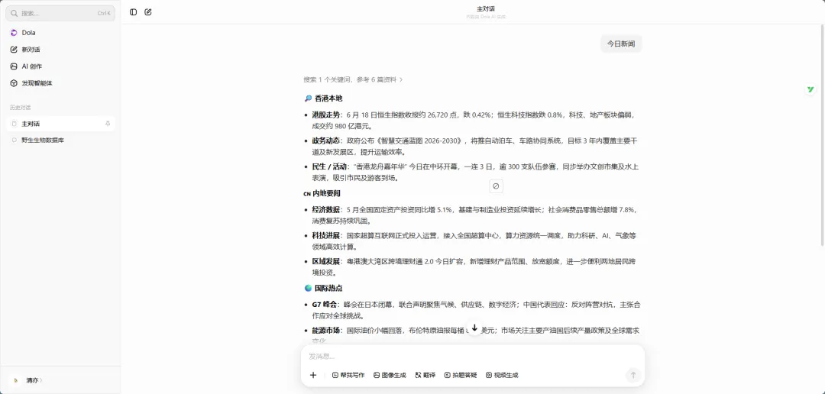
Task: Click the send arrow button
Action: (633, 375)
